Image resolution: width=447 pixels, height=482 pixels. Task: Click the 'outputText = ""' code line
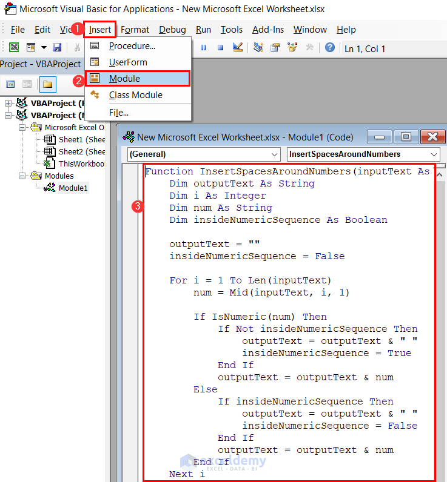tap(214, 244)
